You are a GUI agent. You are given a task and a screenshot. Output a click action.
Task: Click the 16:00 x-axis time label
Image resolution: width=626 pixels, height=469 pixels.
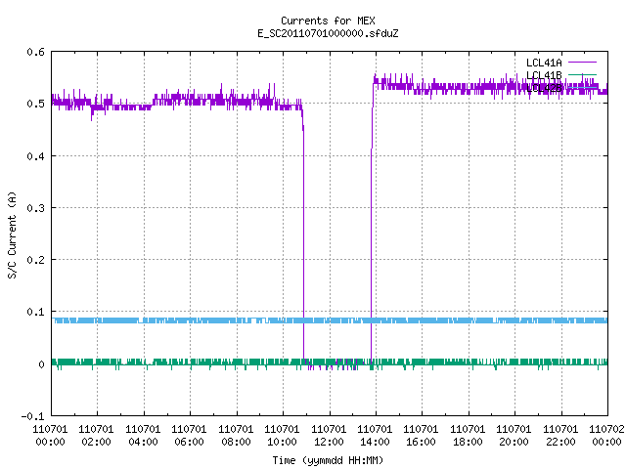pyautogui.click(x=422, y=442)
